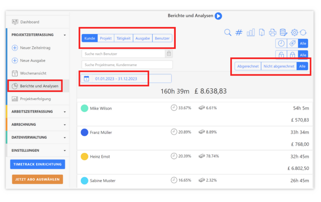Select Nicht abgerechnet filter option

tap(279, 66)
